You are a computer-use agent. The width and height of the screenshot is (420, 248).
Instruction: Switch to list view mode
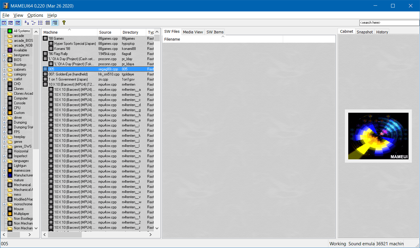point(40,23)
